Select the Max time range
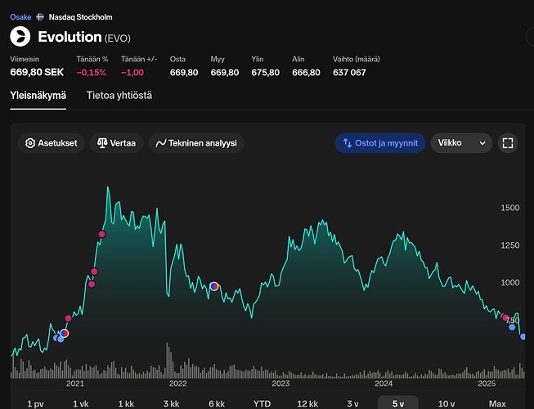This screenshot has height=409, width=534. 497,404
